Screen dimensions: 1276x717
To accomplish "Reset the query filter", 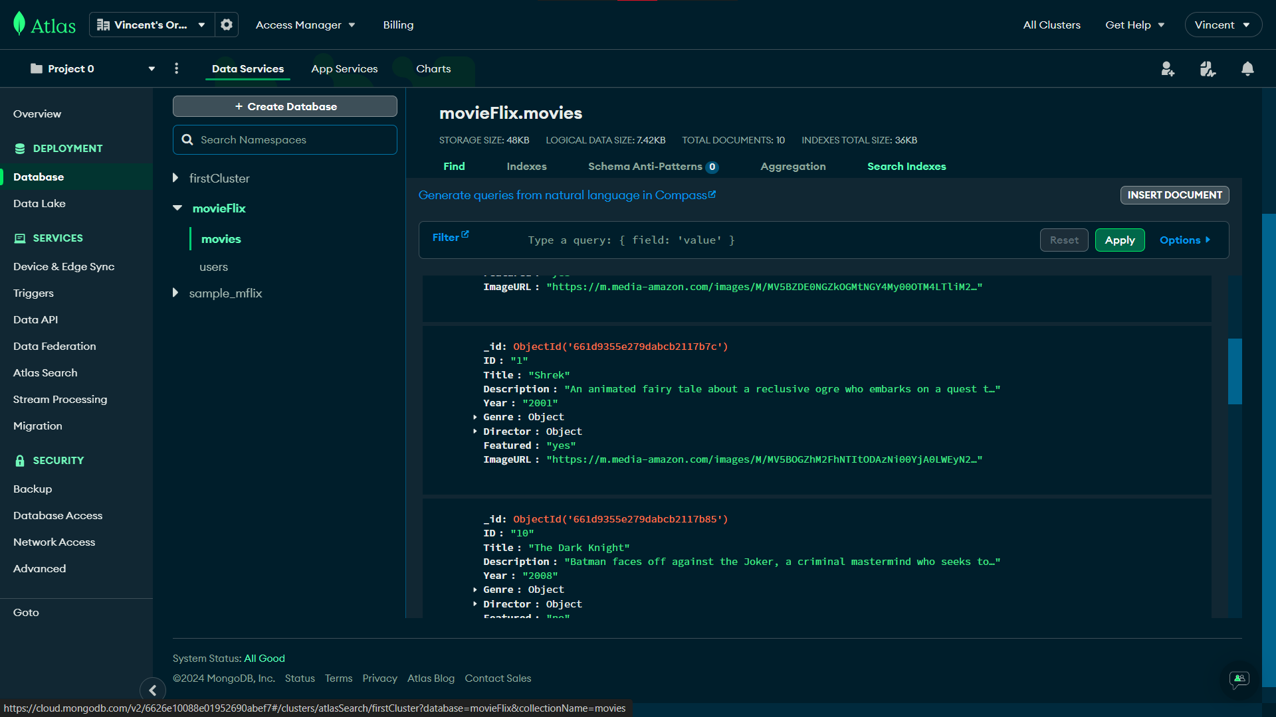I will click(1064, 240).
